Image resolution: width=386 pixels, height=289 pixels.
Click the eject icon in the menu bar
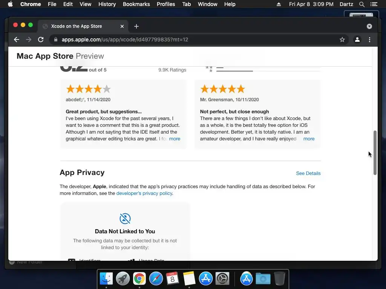279,4
